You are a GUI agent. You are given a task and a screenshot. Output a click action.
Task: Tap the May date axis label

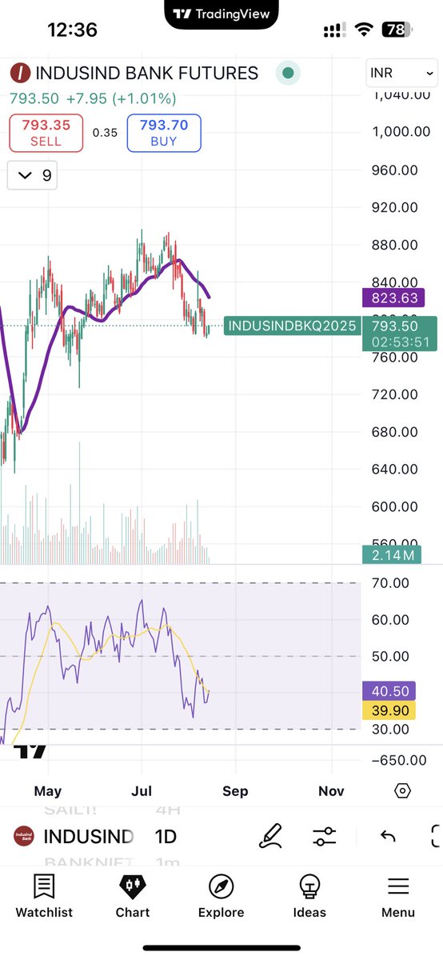pyautogui.click(x=48, y=791)
